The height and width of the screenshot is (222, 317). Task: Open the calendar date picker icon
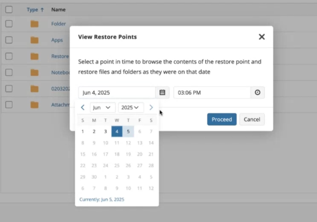click(x=162, y=93)
